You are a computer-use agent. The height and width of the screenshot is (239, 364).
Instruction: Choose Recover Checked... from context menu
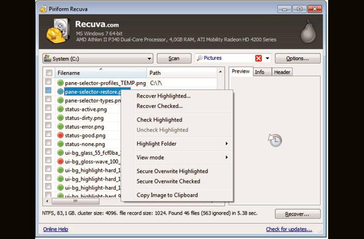pyautogui.click(x=160, y=106)
